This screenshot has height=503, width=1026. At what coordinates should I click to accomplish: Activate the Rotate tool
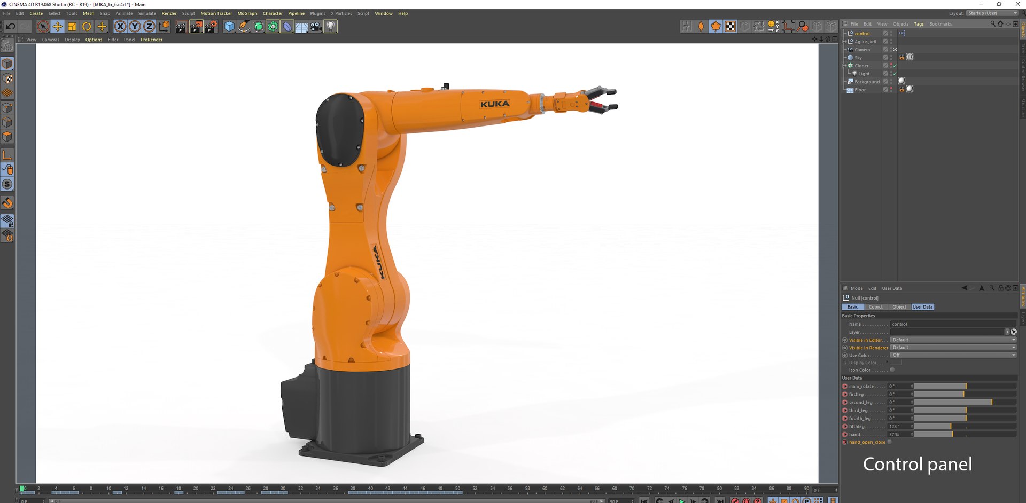click(x=87, y=26)
